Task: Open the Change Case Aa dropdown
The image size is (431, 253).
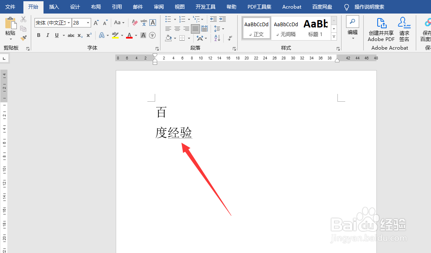Action: (119, 23)
